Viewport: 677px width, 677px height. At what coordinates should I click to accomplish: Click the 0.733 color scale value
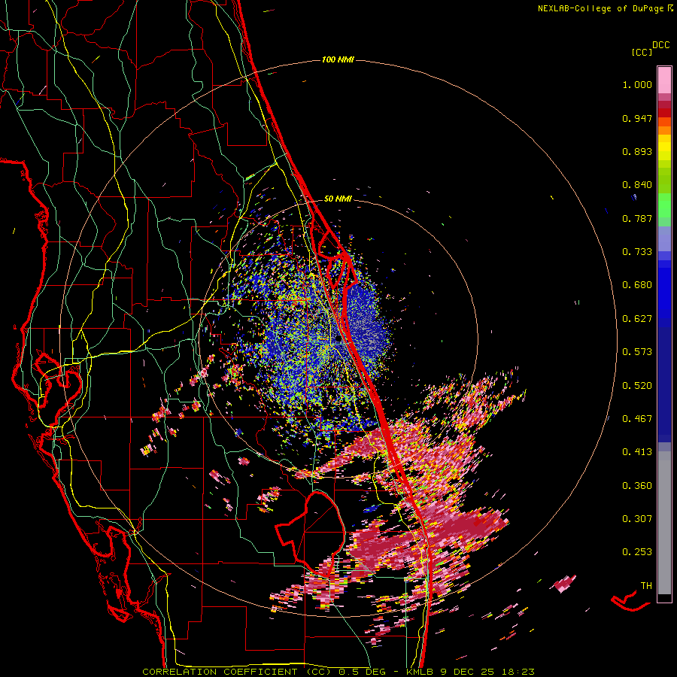pyautogui.click(x=637, y=252)
